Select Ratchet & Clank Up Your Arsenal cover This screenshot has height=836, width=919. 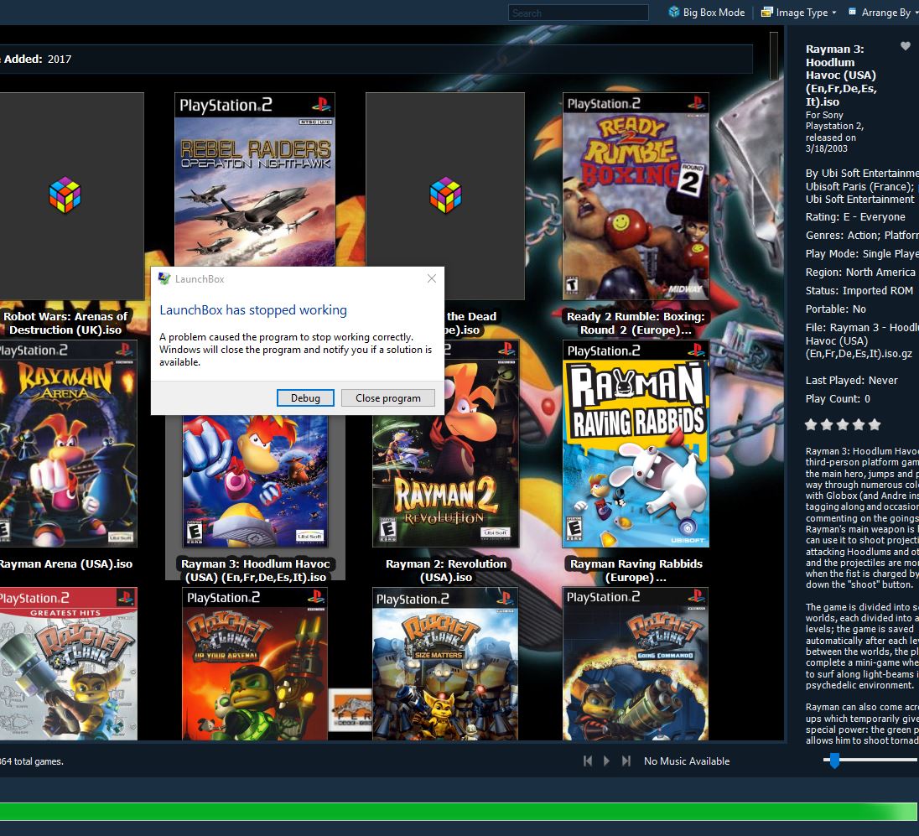255,663
